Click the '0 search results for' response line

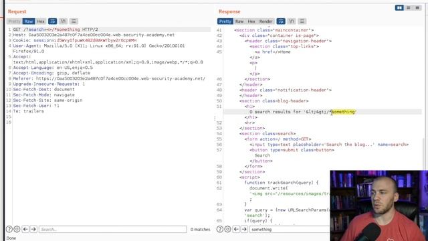[303, 112]
